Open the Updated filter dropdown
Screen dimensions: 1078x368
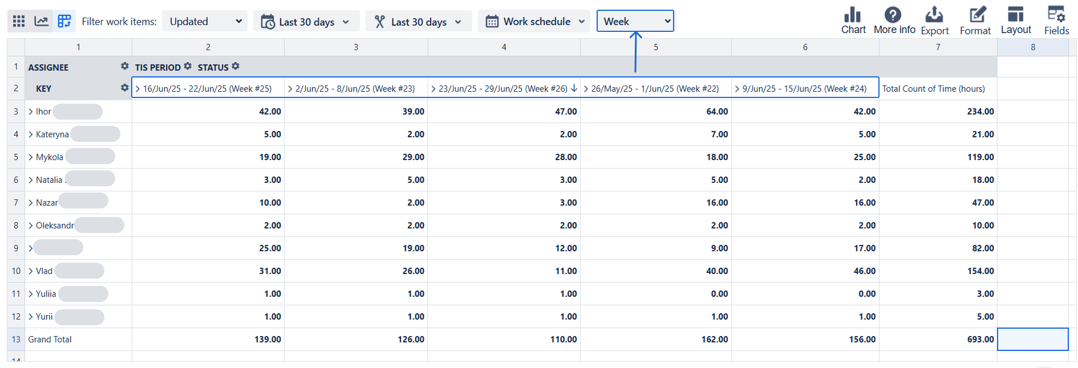205,21
